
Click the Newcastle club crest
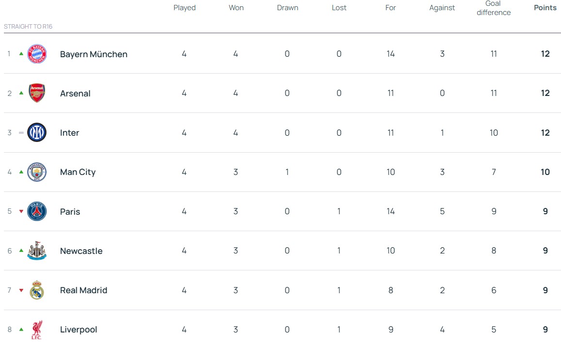point(37,251)
